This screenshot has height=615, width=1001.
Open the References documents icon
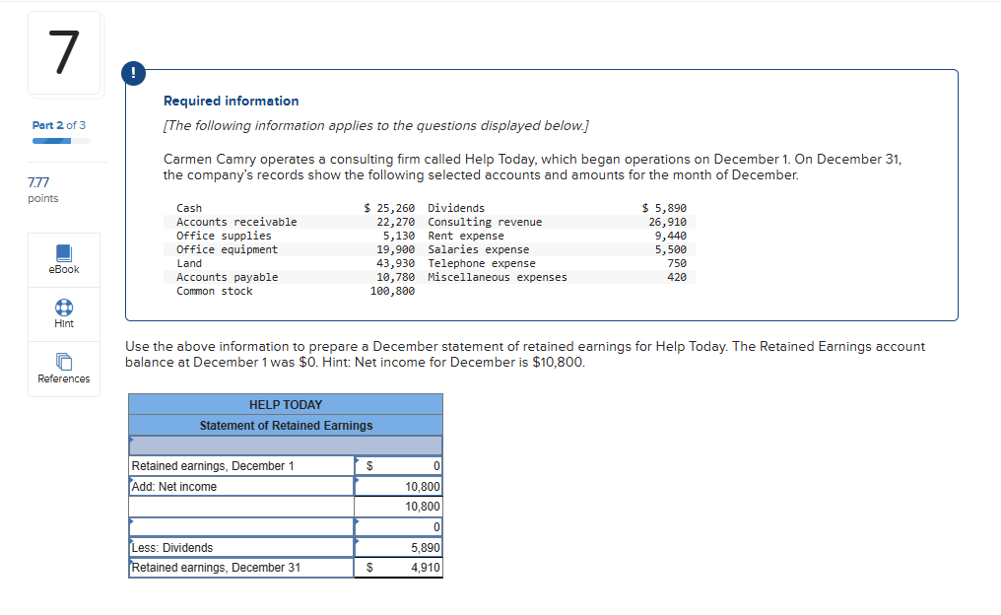(x=64, y=362)
